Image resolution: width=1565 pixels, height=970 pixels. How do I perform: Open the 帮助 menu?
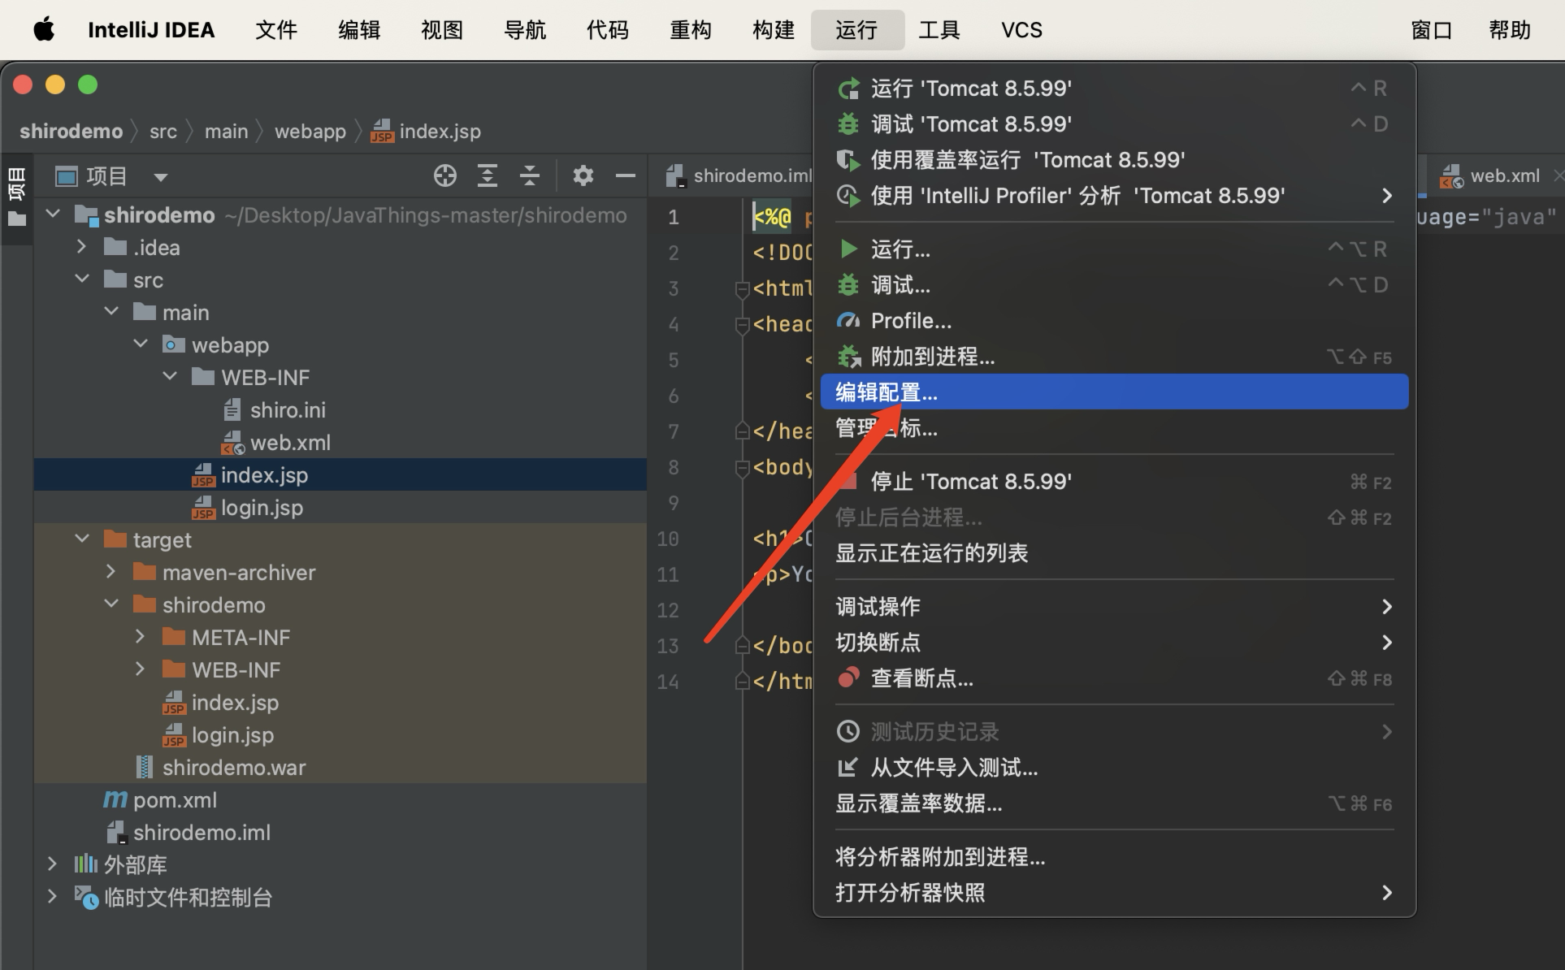pyautogui.click(x=1510, y=30)
